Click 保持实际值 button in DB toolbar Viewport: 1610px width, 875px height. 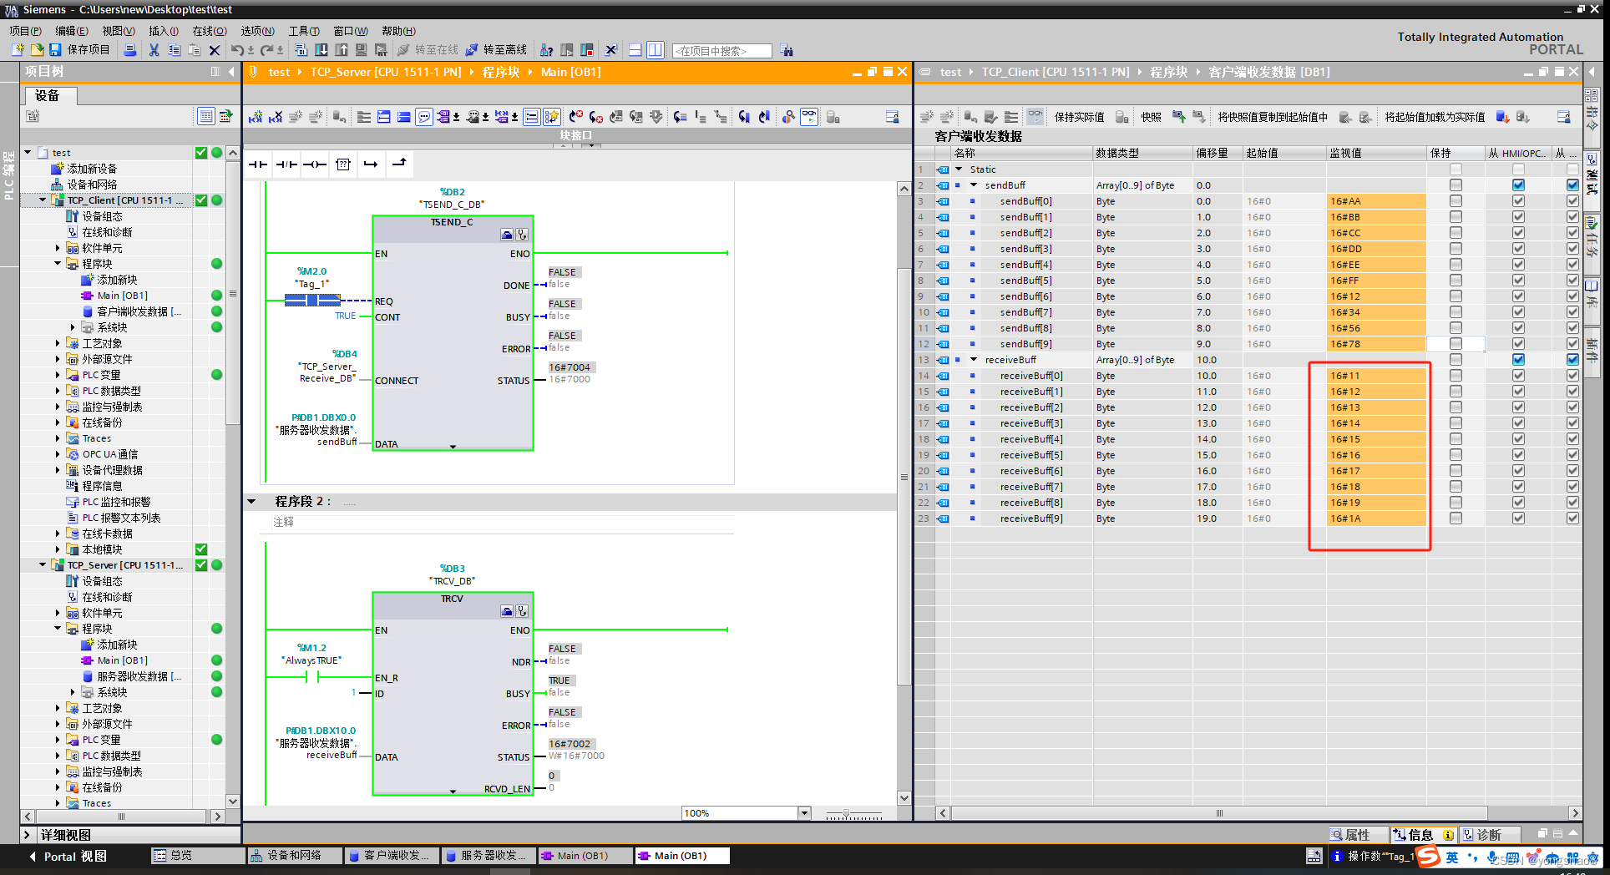tap(1079, 118)
